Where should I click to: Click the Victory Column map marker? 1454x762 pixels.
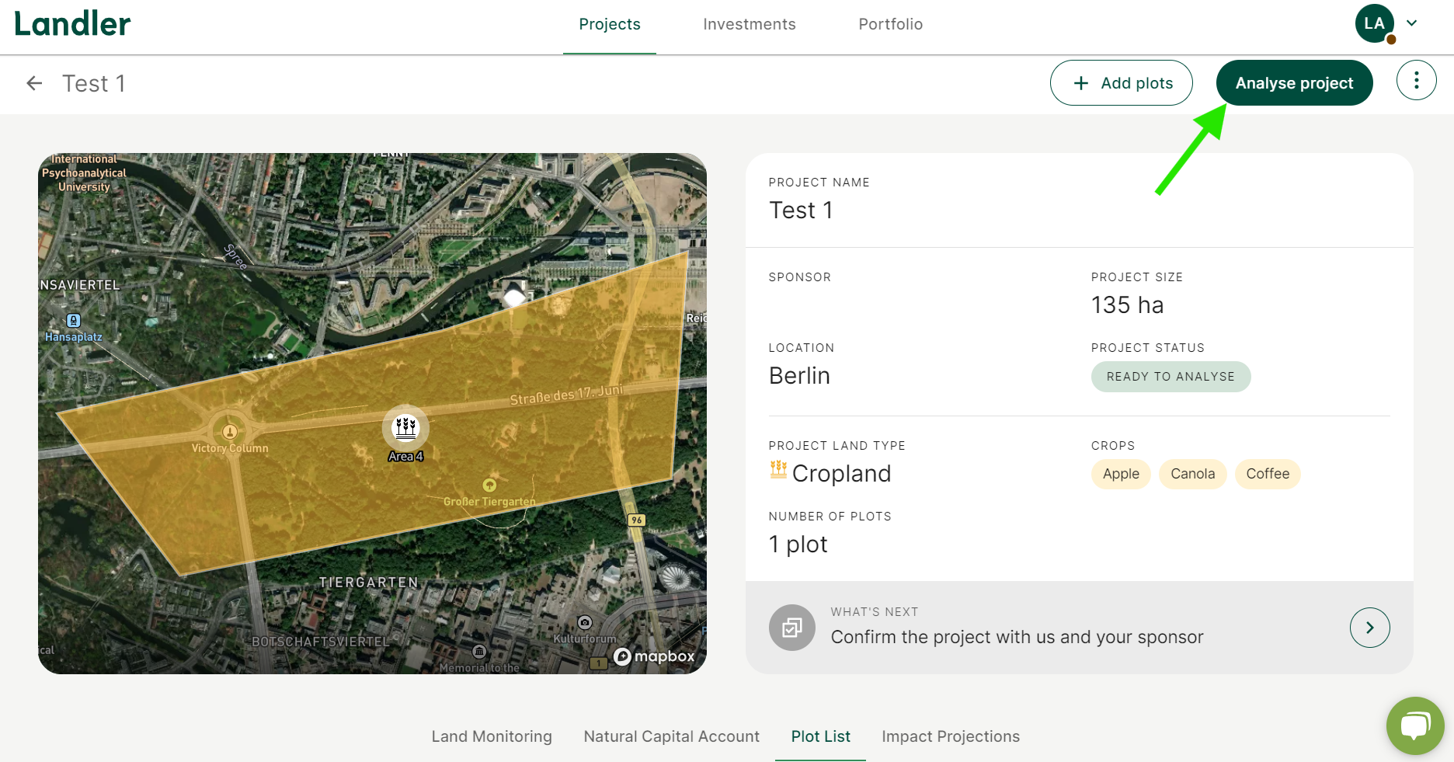click(x=229, y=431)
